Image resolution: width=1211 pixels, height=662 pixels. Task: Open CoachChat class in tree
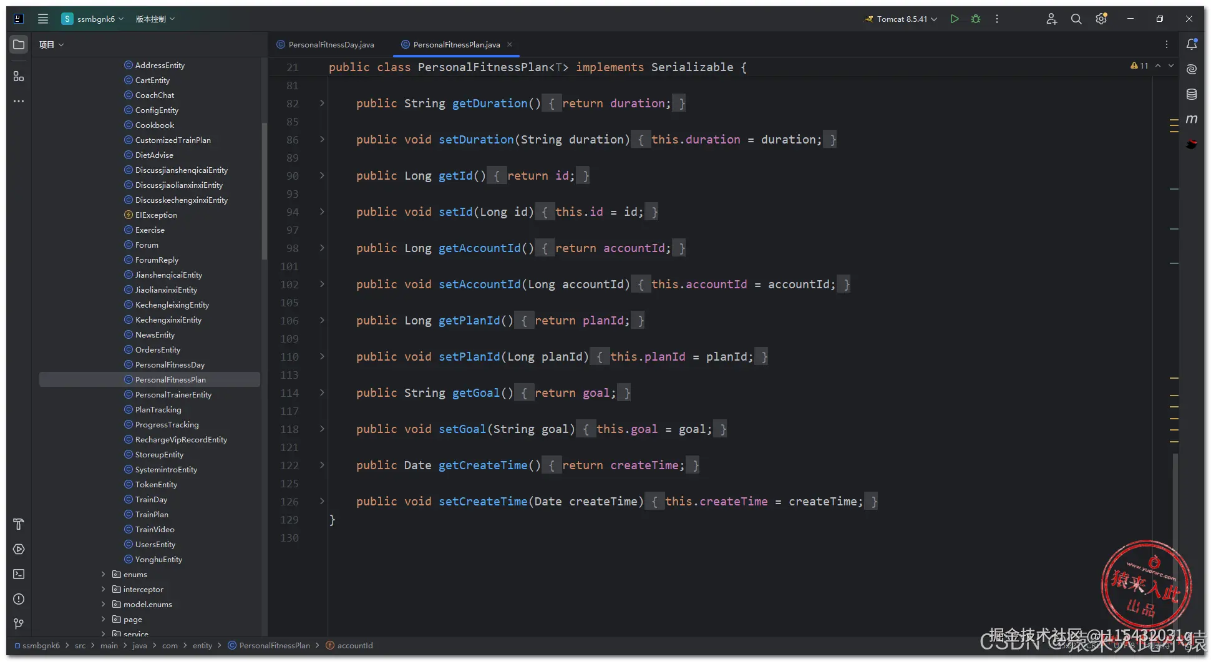click(x=154, y=95)
